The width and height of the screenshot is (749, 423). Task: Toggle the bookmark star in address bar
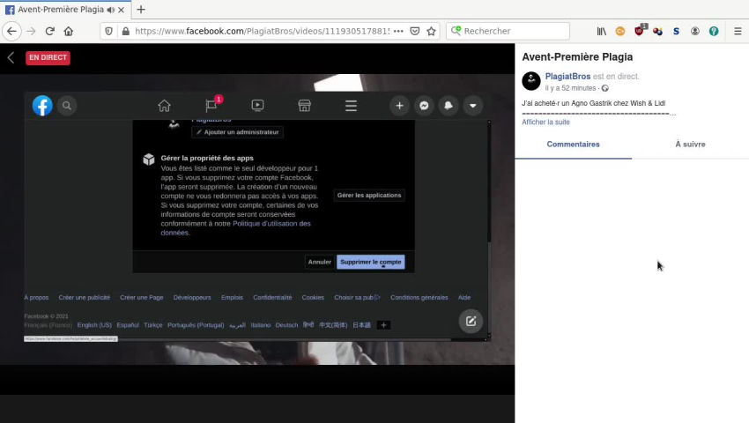click(431, 31)
